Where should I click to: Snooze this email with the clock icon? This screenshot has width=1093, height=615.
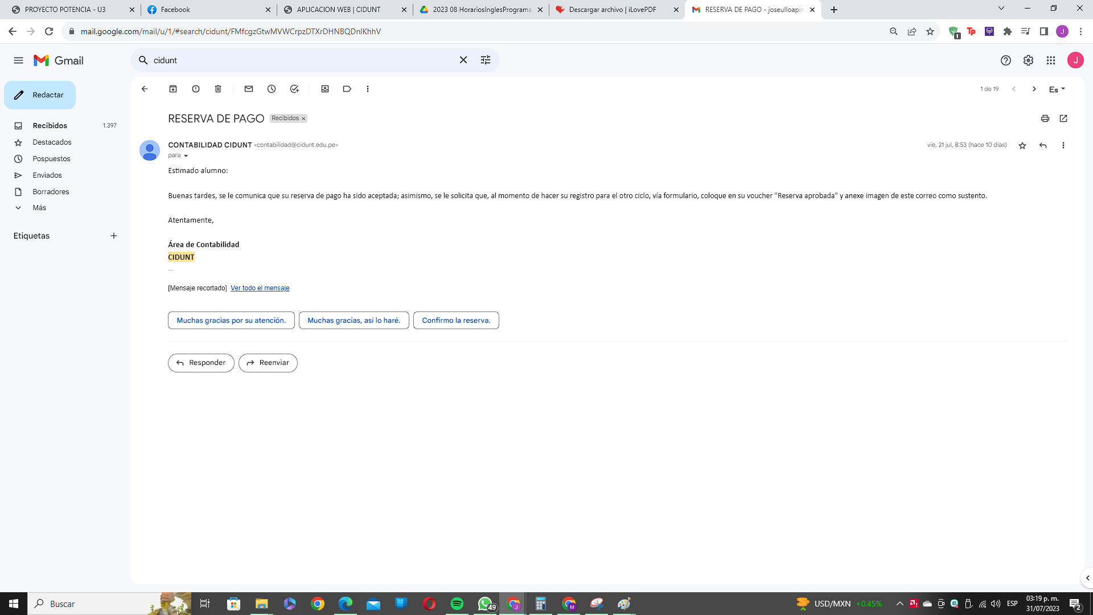pyautogui.click(x=272, y=89)
